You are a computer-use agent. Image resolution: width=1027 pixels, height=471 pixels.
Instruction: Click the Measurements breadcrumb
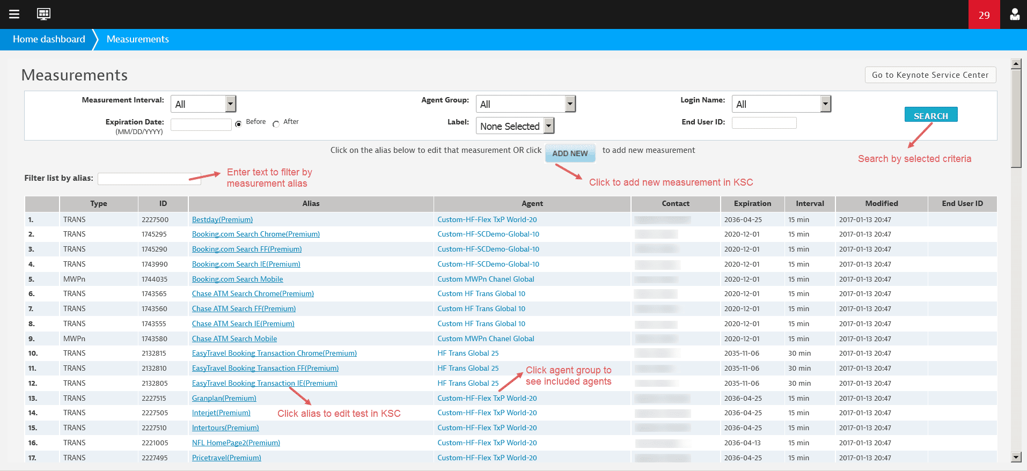[138, 39]
